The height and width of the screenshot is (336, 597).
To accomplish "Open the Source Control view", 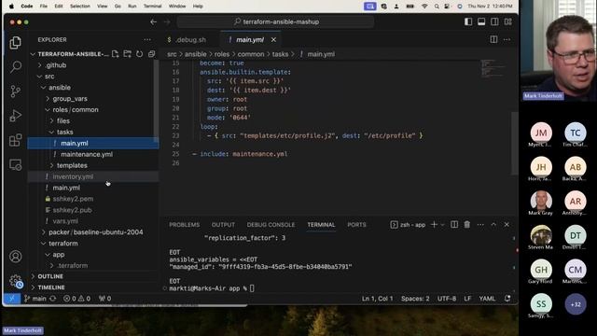I will click(15, 91).
